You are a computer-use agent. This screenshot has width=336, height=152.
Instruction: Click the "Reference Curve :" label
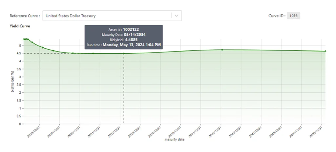[x=25, y=16]
